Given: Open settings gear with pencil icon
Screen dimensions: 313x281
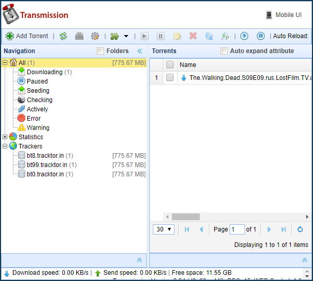Looking at the screenshot, I should click(95, 36).
